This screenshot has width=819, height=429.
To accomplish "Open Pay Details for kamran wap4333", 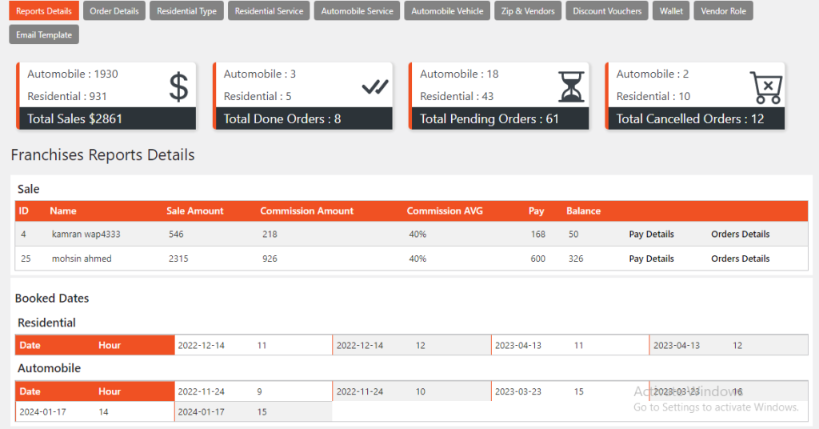I will click(651, 235).
